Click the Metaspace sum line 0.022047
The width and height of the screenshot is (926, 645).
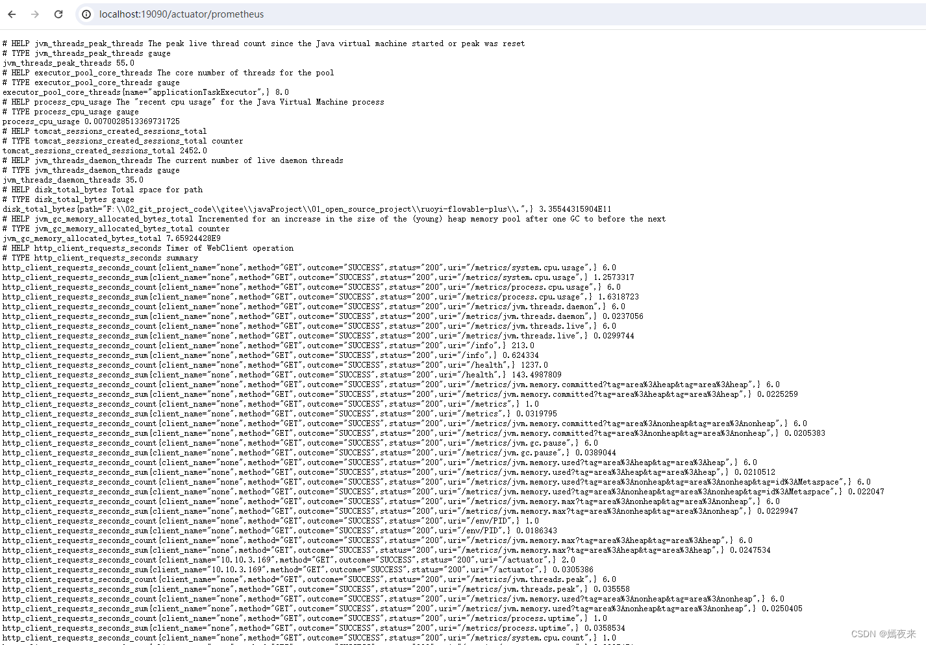coord(444,492)
